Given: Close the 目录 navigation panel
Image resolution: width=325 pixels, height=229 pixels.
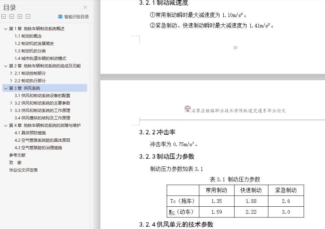Looking at the screenshot, I should click(85, 7).
